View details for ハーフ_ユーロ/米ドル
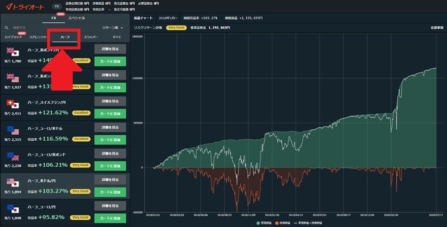 (x=110, y=128)
